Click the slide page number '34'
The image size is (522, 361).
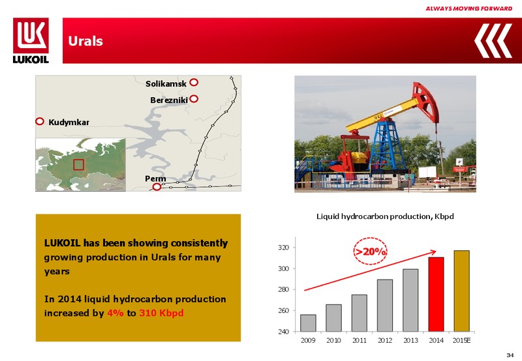pyautogui.click(x=510, y=355)
